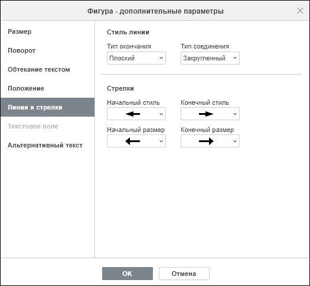The height and width of the screenshot is (286, 310).
Task: Open the Конечный стиль arrow dropdown
Action: tap(210, 114)
